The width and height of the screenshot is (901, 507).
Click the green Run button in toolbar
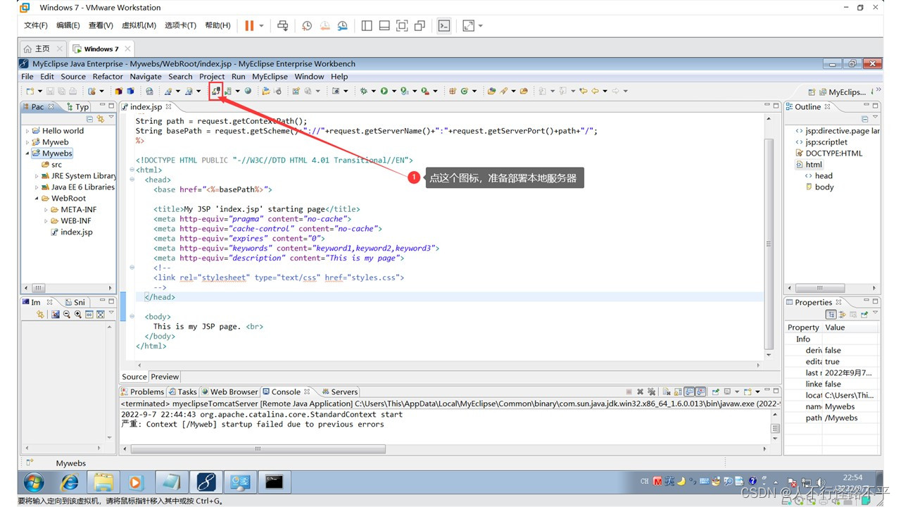384,91
